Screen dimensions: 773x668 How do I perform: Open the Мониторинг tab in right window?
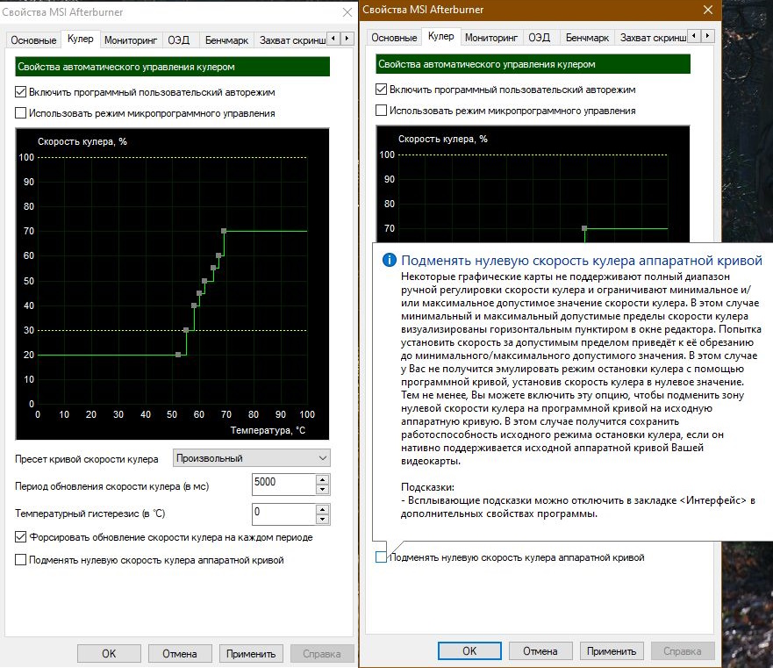[x=491, y=38]
